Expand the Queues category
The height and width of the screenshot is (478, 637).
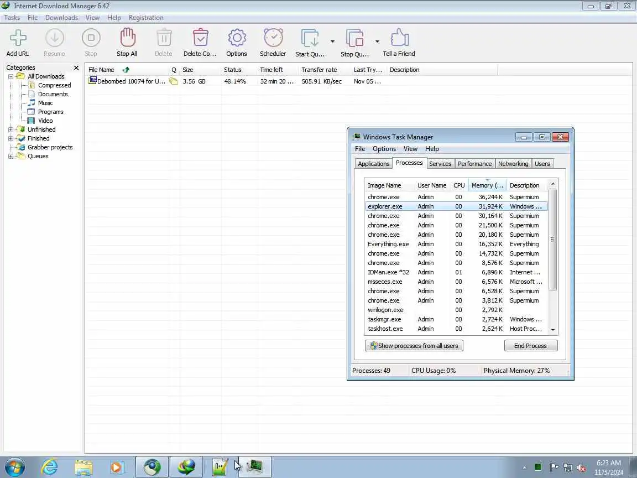click(x=11, y=156)
